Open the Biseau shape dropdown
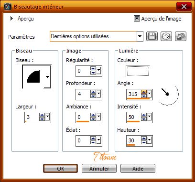This screenshot has height=182, width=195. 47,77
